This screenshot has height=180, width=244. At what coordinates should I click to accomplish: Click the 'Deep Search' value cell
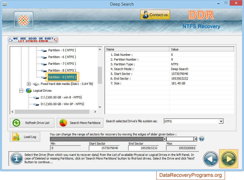tap(180, 69)
